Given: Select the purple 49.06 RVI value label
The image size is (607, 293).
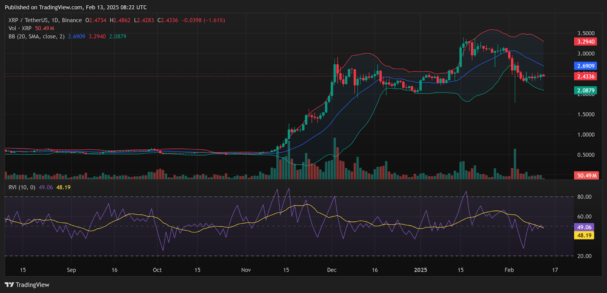Looking at the screenshot, I should tap(584, 227).
